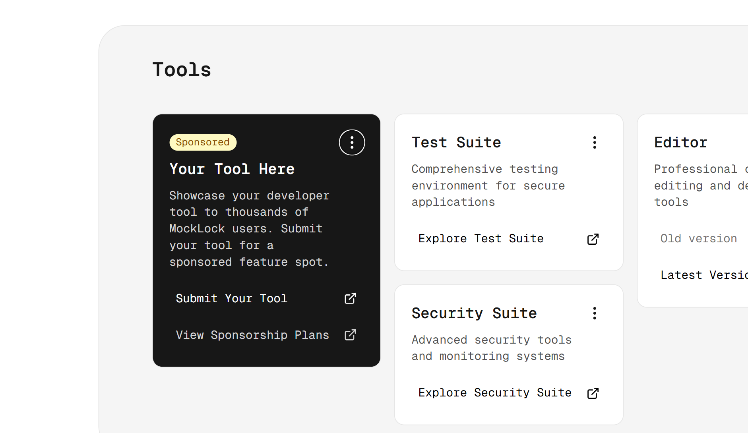Click external-link icon beside Explore Security Suite
This screenshot has height=433, width=748.
(593, 393)
